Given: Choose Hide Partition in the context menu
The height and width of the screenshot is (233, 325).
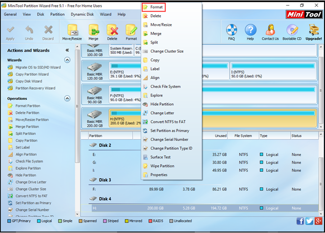Looking at the screenshot, I should tap(172, 104).
